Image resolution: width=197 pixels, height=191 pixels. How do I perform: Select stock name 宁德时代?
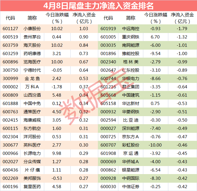(x=32, y=70)
